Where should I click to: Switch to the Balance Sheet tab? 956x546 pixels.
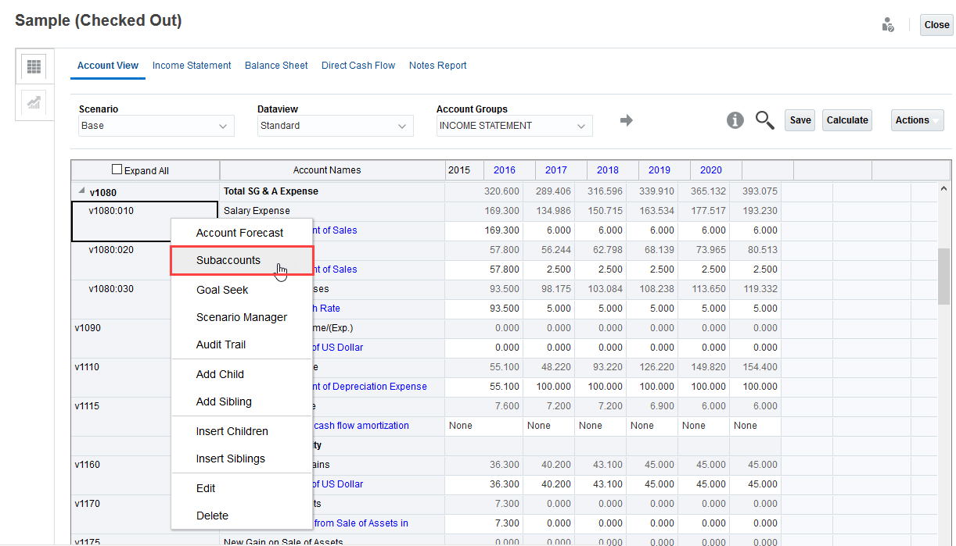pos(275,66)
